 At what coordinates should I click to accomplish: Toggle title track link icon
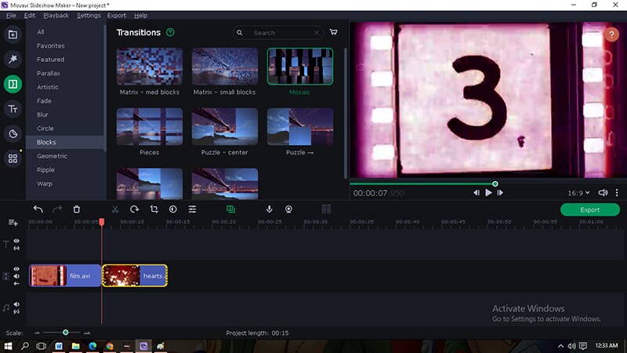16,249
